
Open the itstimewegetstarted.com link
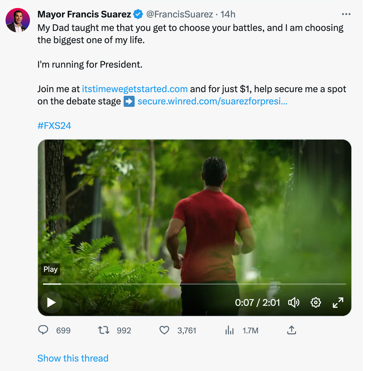click(135, 89)
